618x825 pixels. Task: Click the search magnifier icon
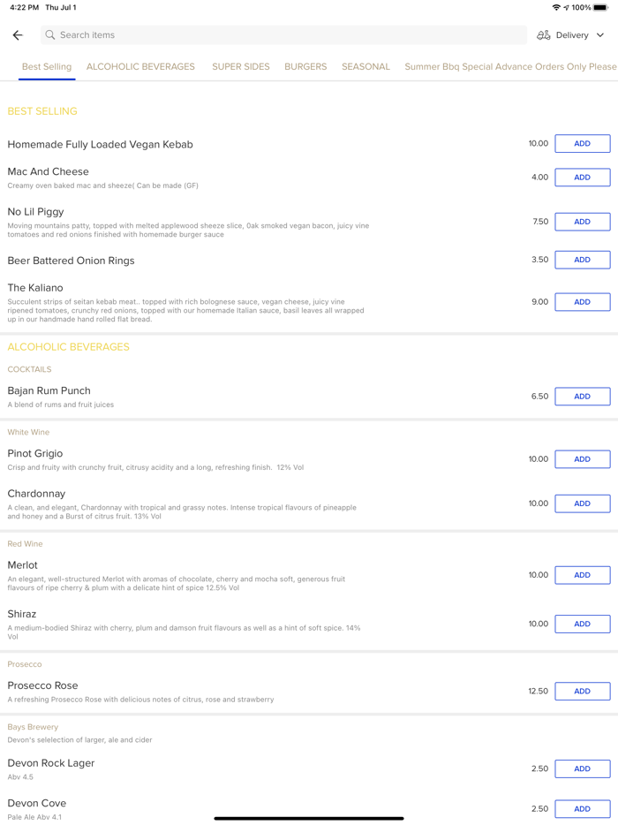point(50,35)
